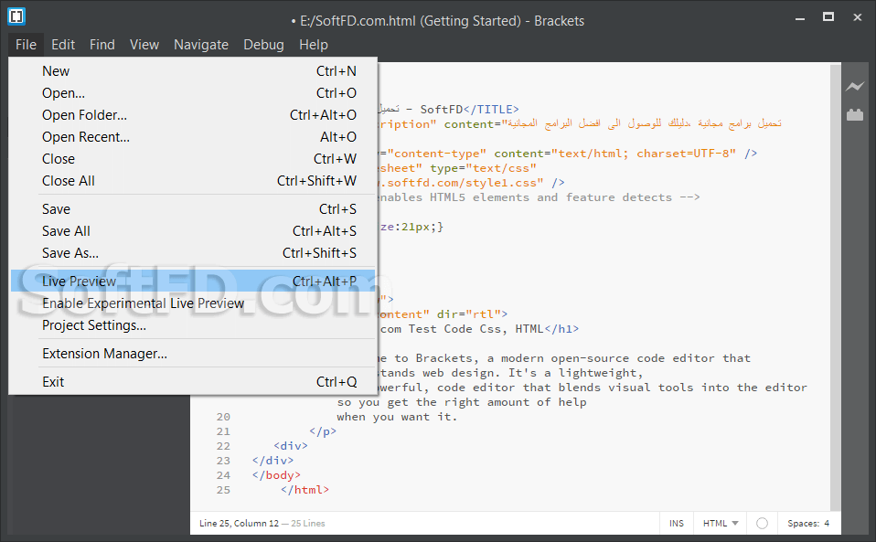The width and height of the screenshot is (876, 542).
Task: Click the vertical editor scrollbar
Action: tap(835, 288)
